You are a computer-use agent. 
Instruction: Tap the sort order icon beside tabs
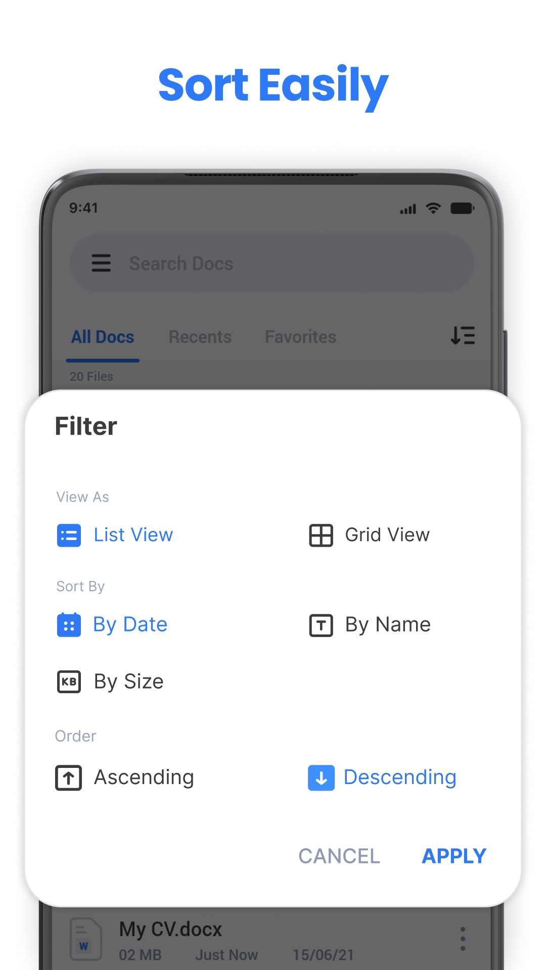pos(463,335)
